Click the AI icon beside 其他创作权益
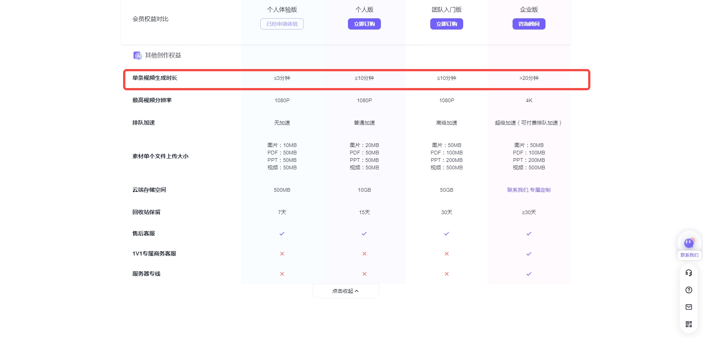The image size is (703, 338). coord(138,56)
